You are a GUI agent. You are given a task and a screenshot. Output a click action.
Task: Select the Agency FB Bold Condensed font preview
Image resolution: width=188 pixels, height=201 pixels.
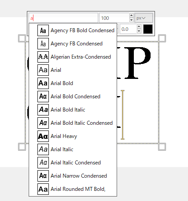tap(43, 30)
